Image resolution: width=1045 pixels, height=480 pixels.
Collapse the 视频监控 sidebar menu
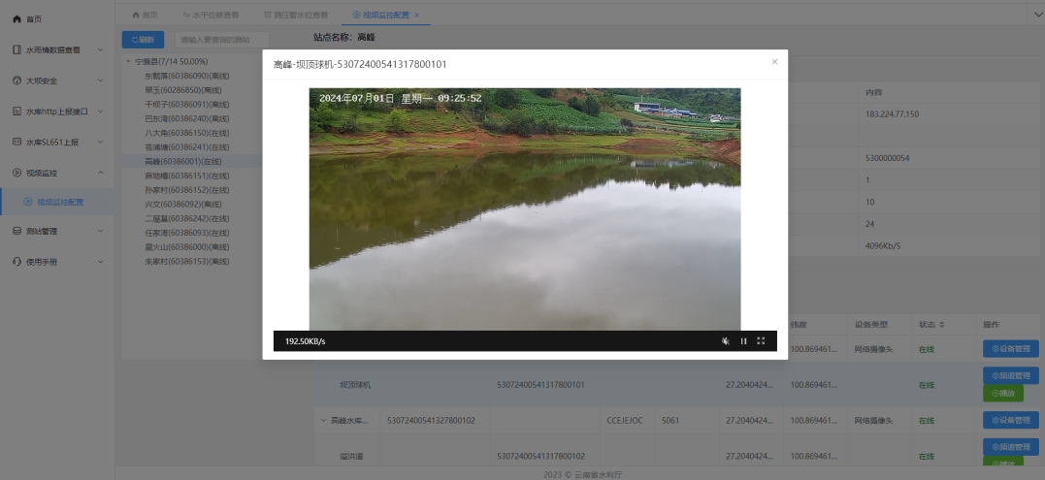point(57,173)
